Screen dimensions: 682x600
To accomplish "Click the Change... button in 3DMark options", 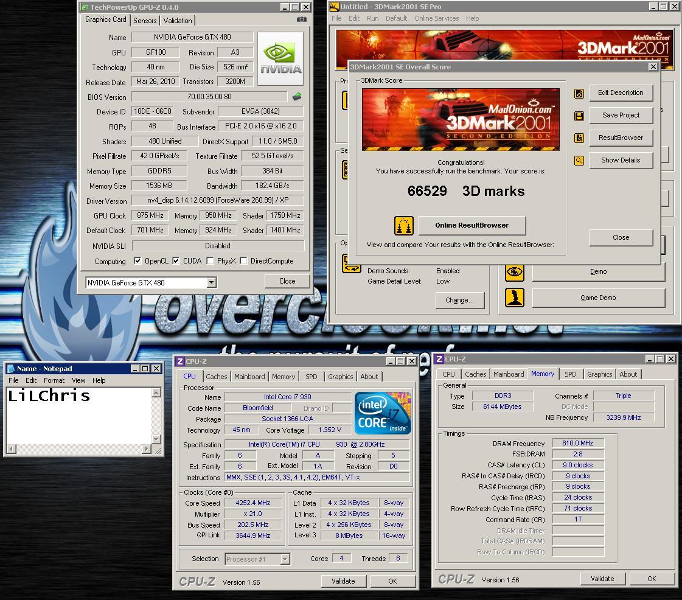I will (x=460, y=300).
